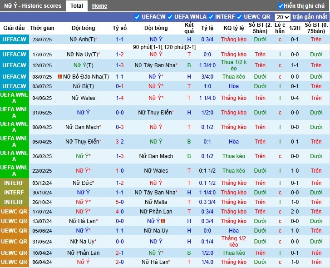Image resolution: width=330 pixels, height=268 pixels.
Task: Toggle the INTERF competition checkbox
Action: pyautogui.click(x=211, y=17)
